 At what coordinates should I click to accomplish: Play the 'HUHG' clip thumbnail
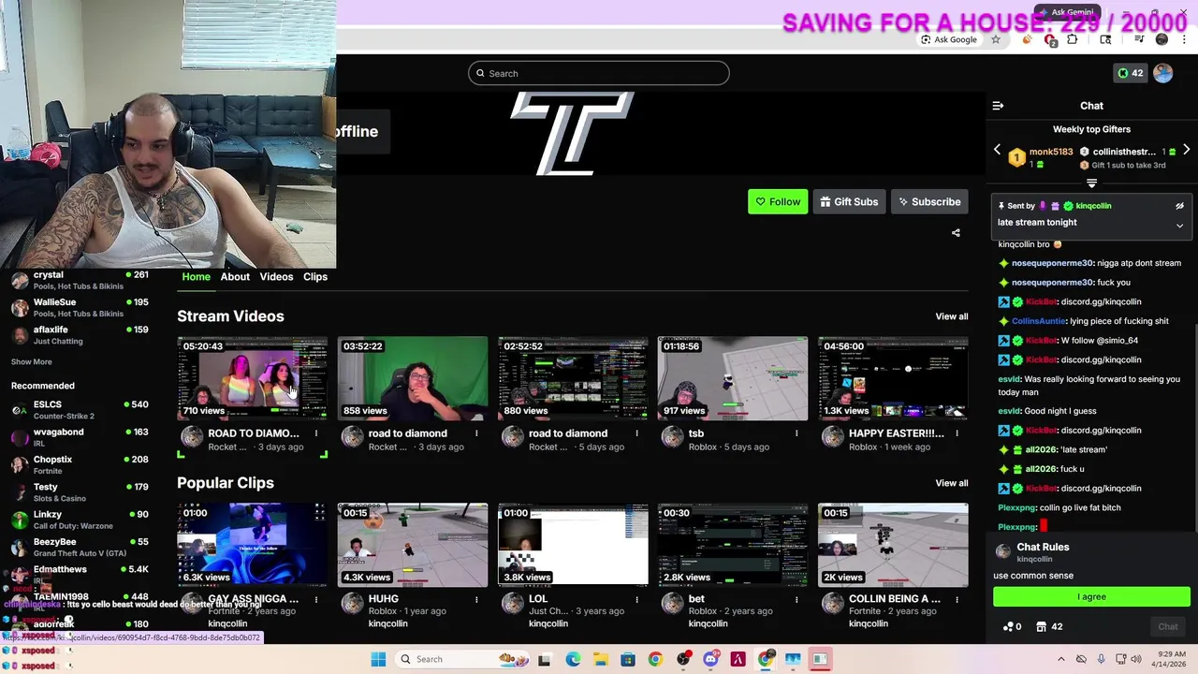[x=413, y=545]
